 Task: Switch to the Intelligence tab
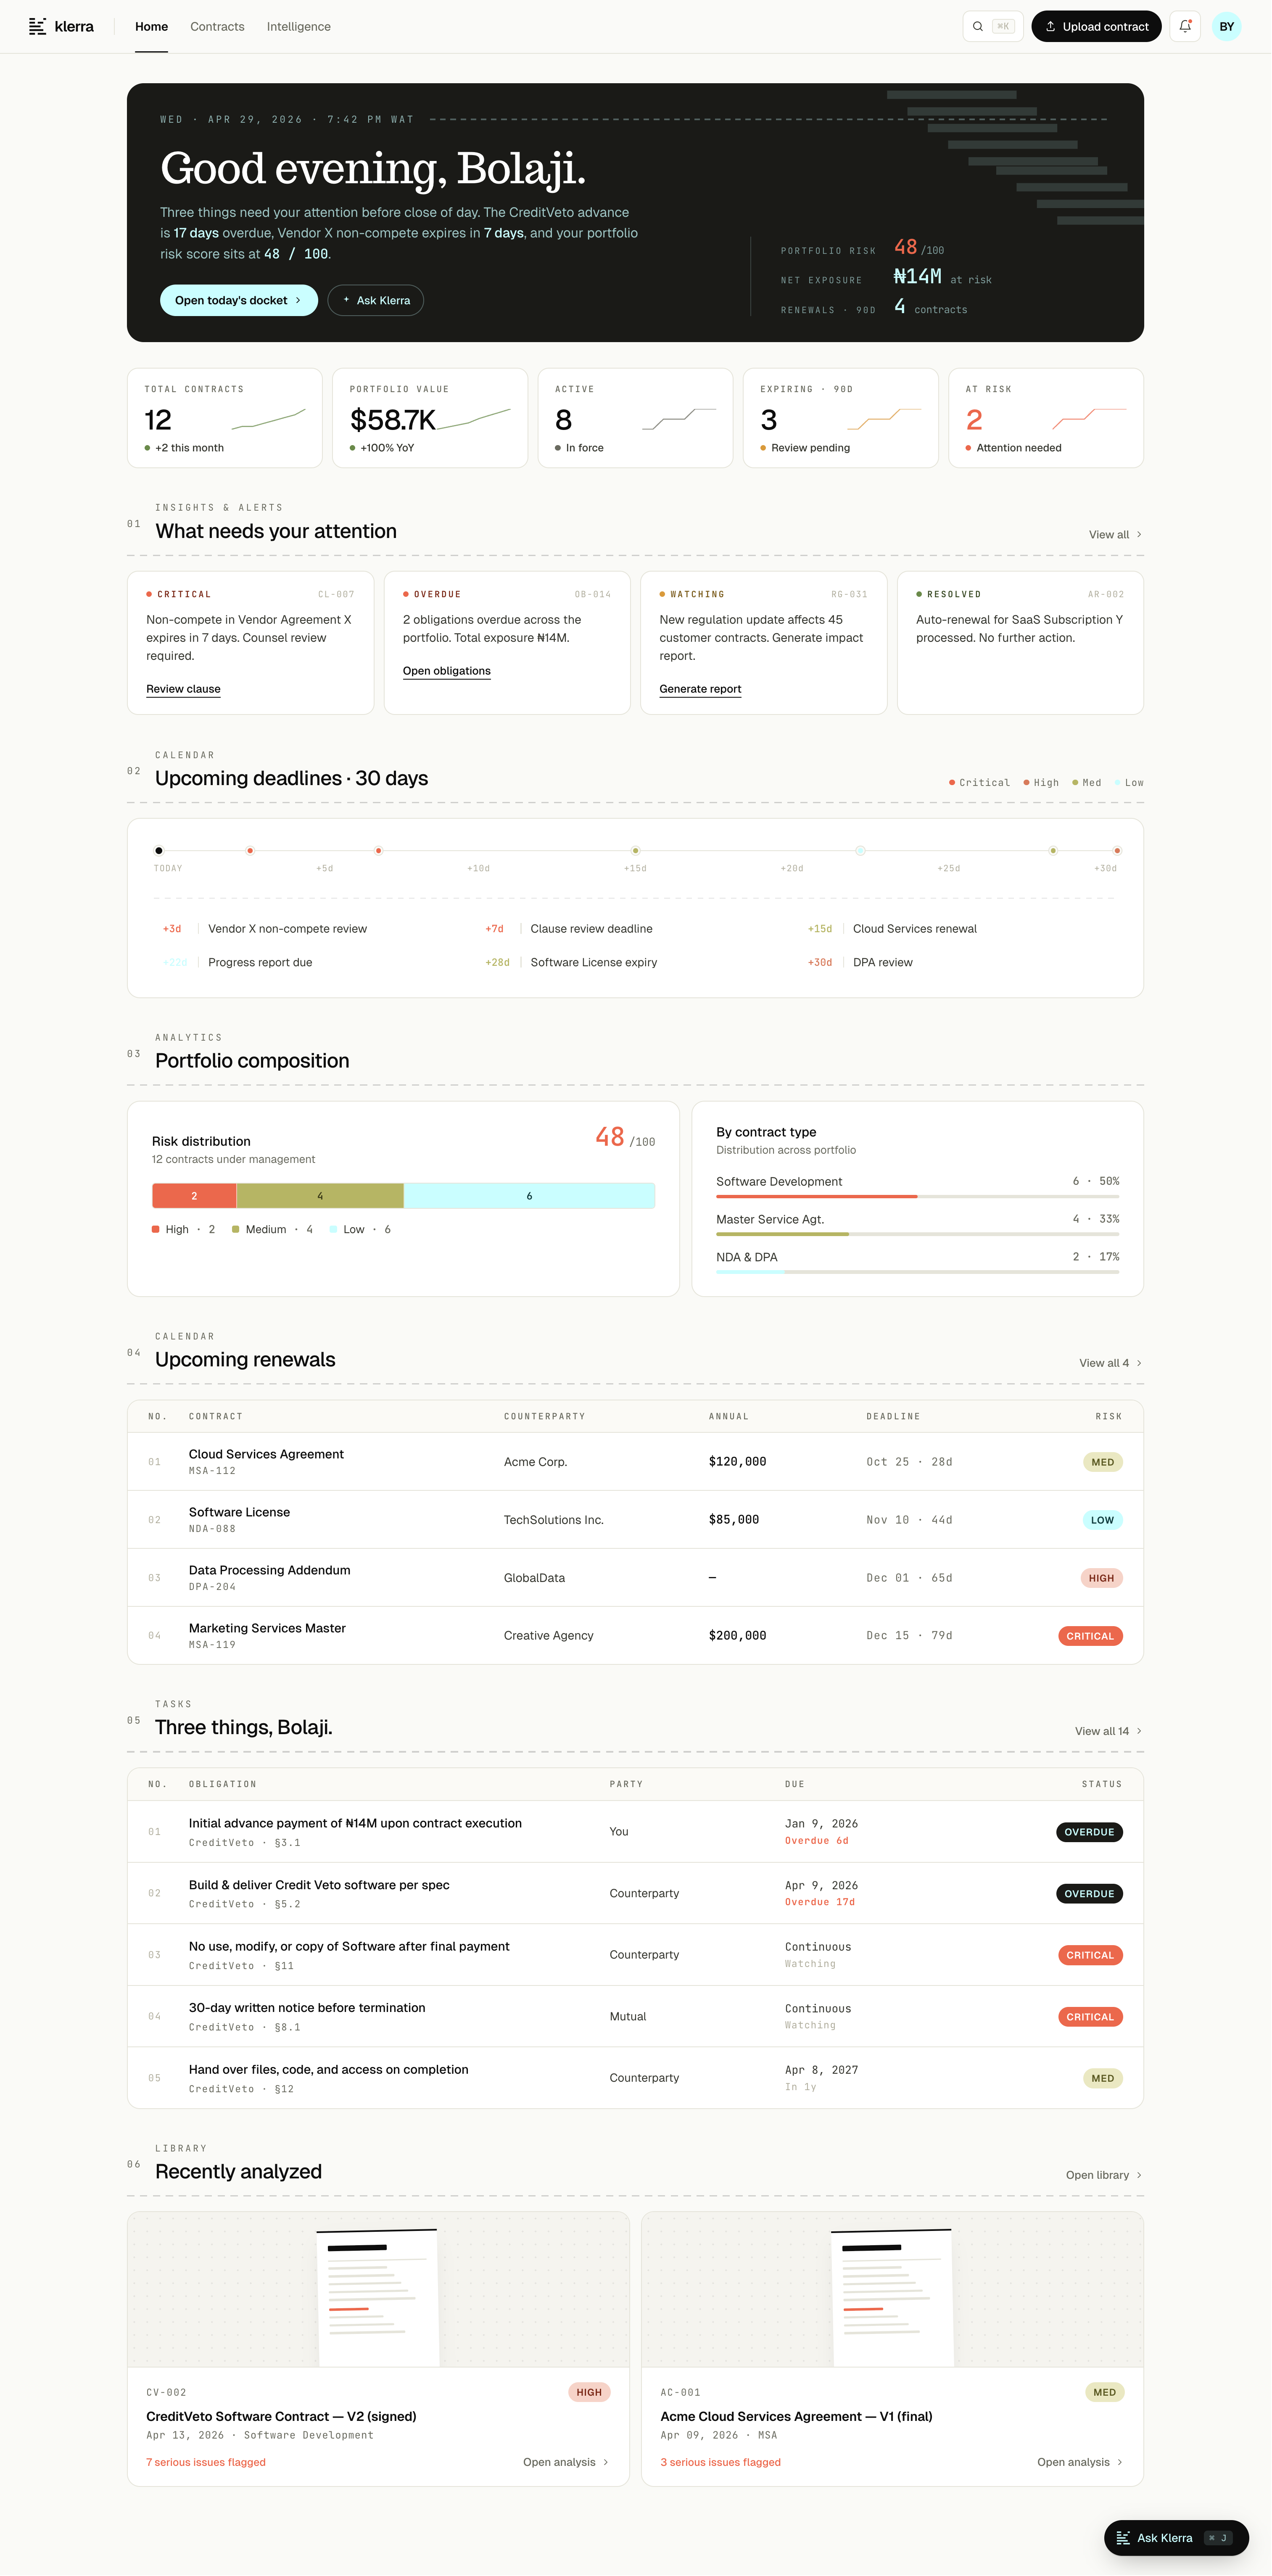point(299,27)
